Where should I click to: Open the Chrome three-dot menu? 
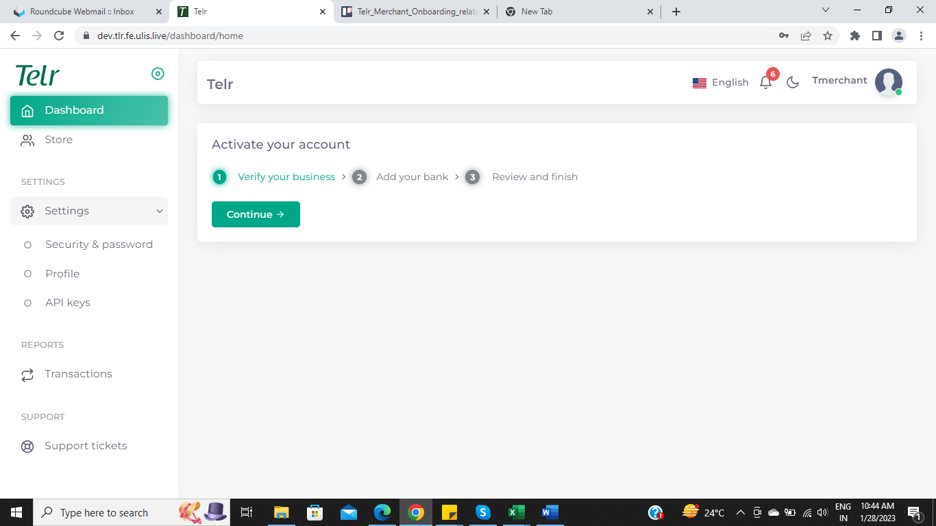click(x=921, y=36)
